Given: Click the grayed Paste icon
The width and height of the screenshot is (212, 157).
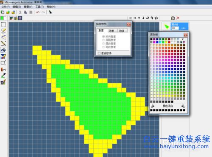Looking at the screenshot, I should click(x=31, y=12).
